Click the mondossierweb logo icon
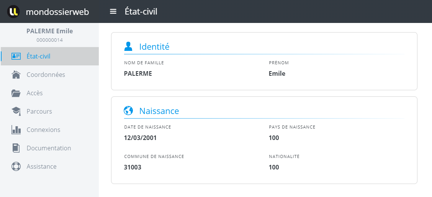This screenshot has width=432, height=197. click(x=13, y=11)
